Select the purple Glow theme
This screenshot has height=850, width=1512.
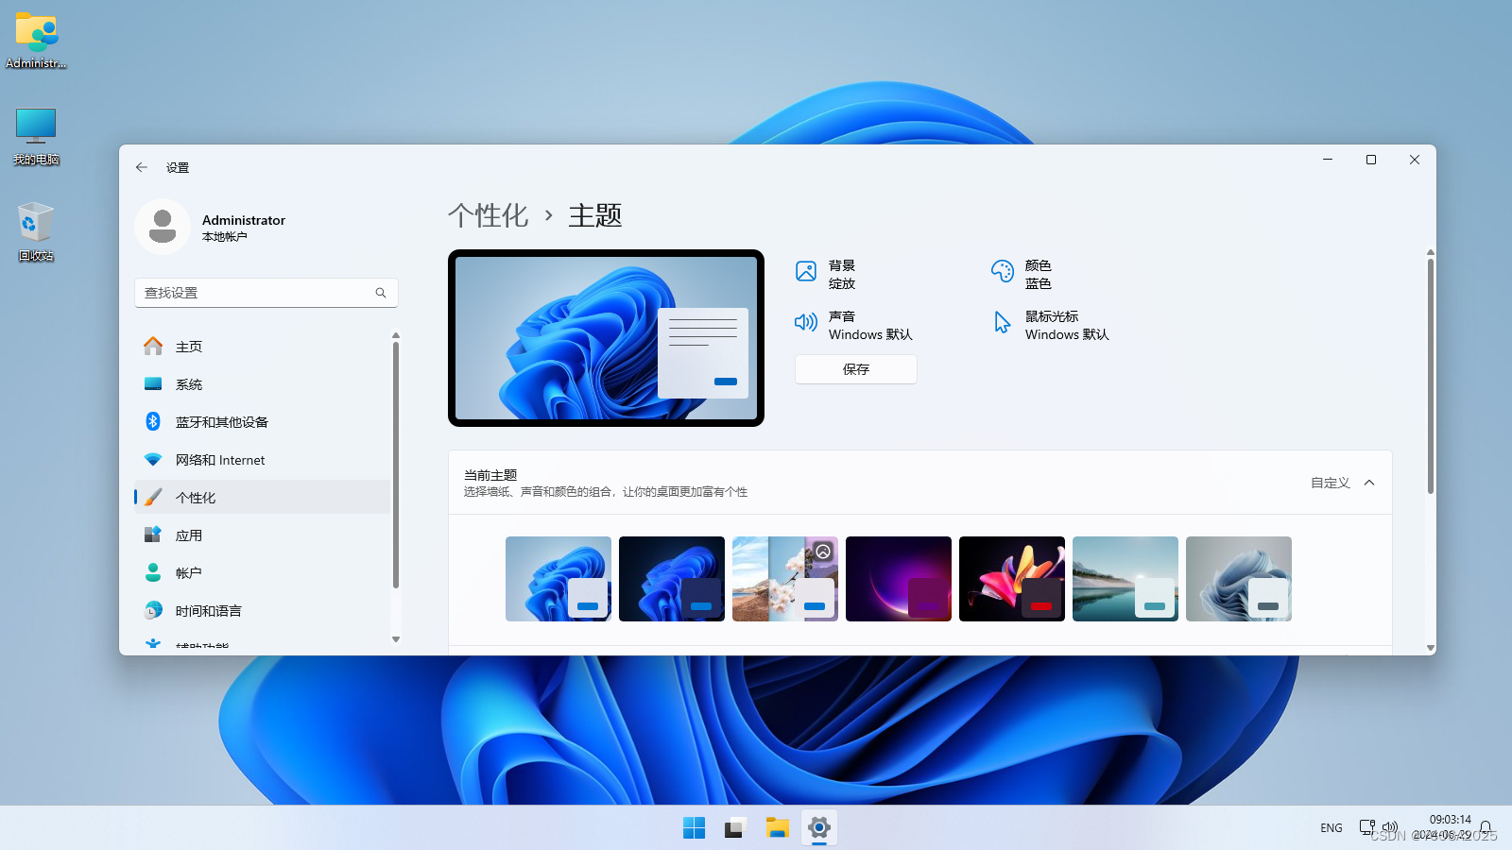tap(899, 579)
